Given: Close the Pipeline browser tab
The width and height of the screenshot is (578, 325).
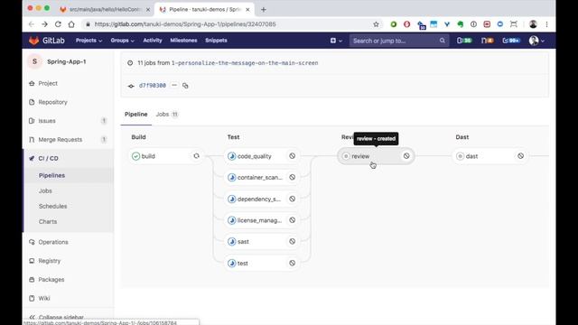Looking at the screenshot, I should (247, 10).
